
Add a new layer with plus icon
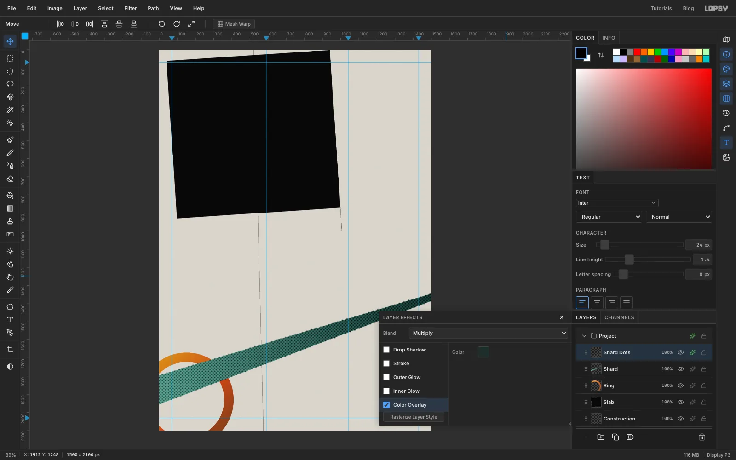[586, 437]
